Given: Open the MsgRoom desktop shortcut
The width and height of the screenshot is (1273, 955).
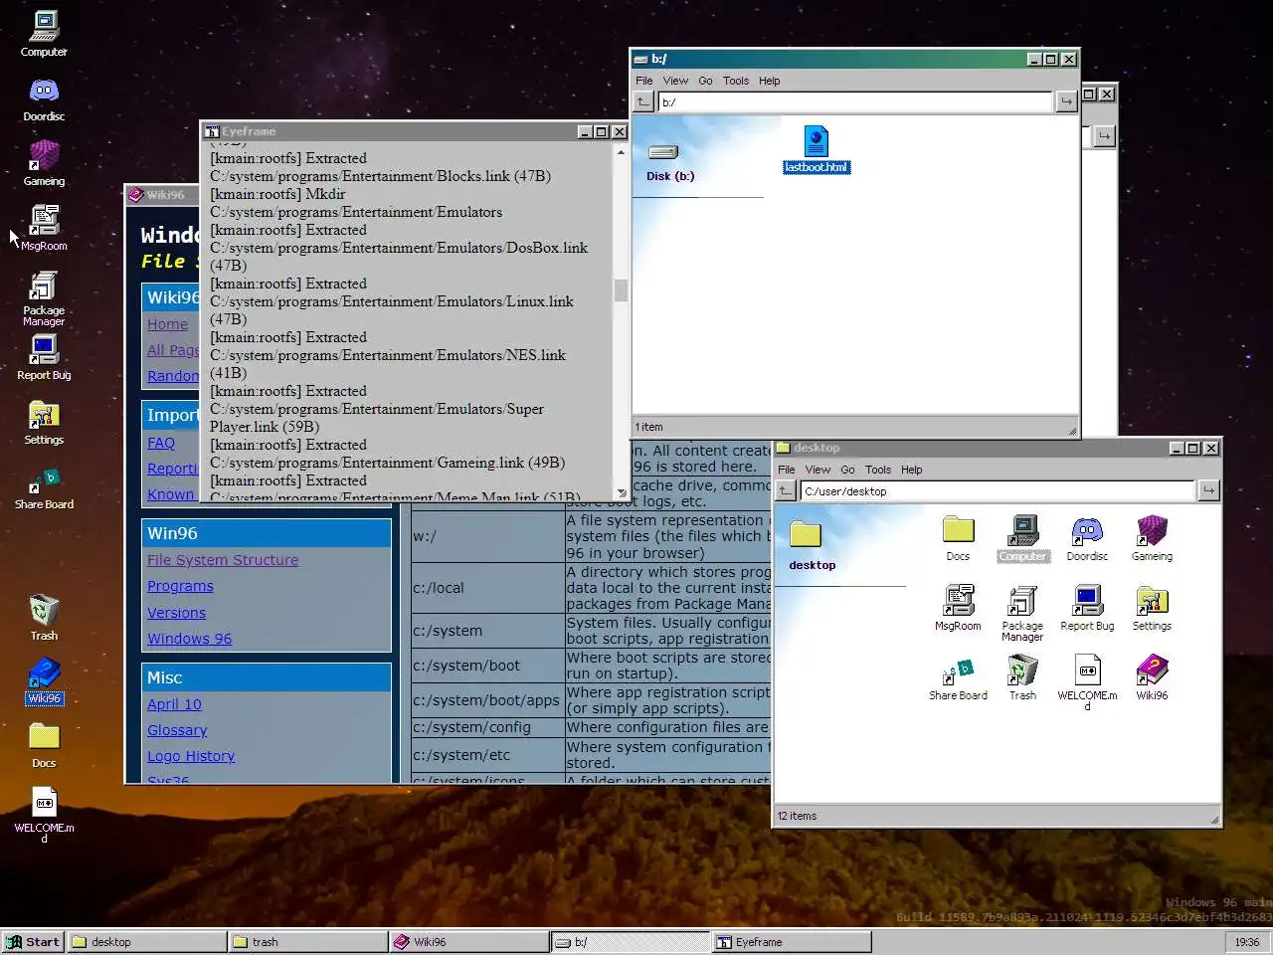Looking at the screenshot, I should tap(44, 228).
